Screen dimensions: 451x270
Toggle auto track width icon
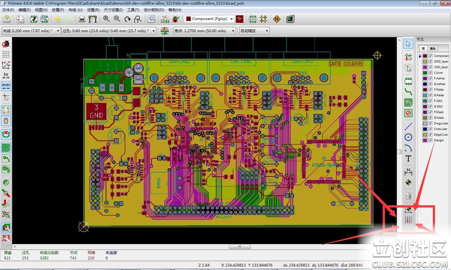click(x=165, y=31)
